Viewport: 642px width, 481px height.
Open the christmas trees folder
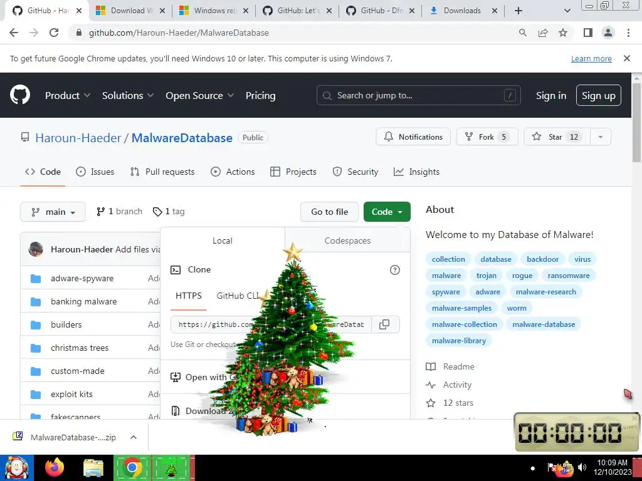[80, 348]
